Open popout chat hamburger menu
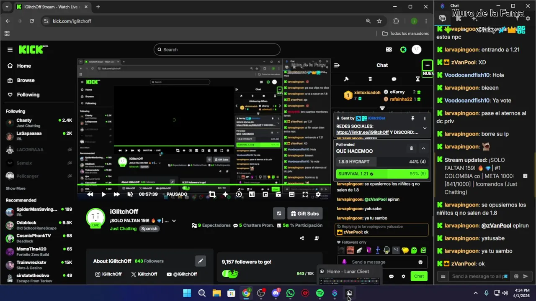Viewport: 536px width, 301px height. 443,276
